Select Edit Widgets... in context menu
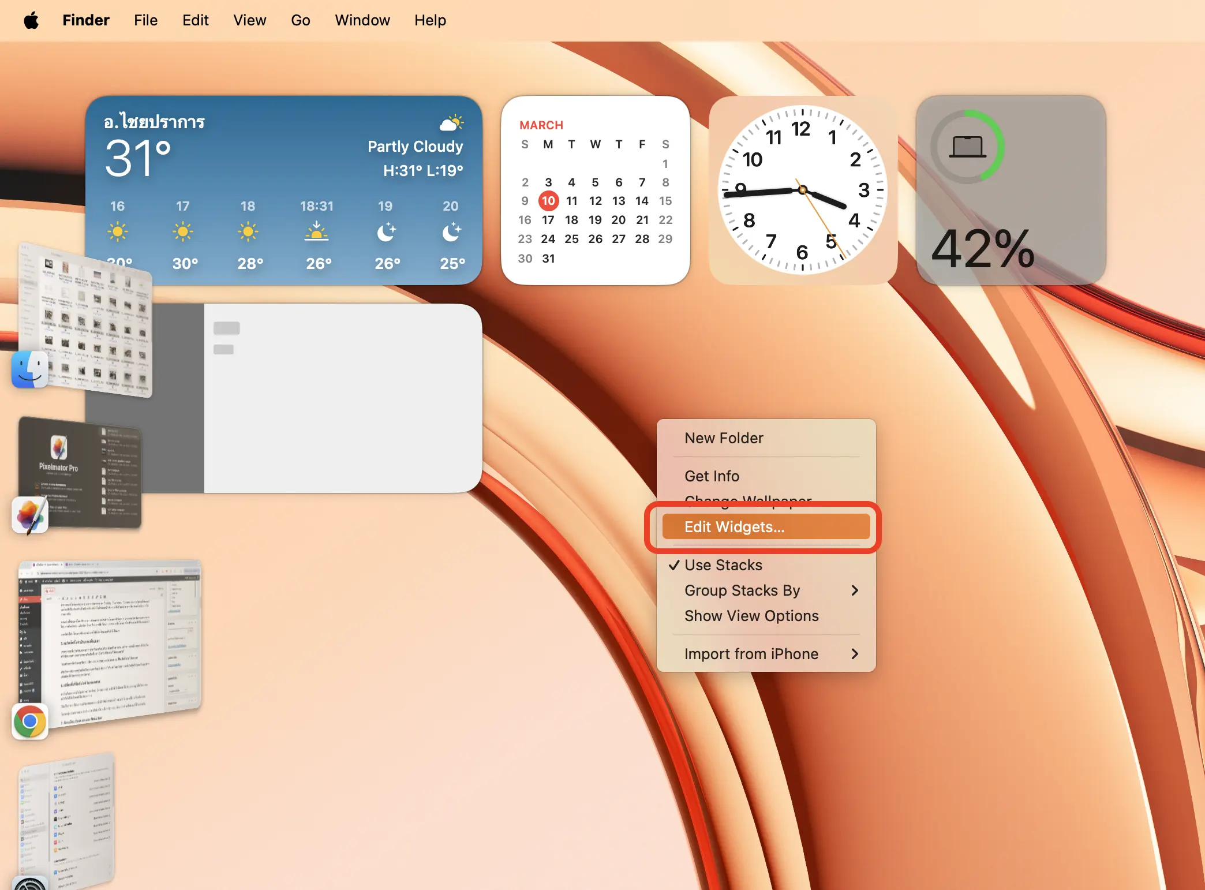The width and height of the screenshot is (1205, 890). (x=734, y=527)
